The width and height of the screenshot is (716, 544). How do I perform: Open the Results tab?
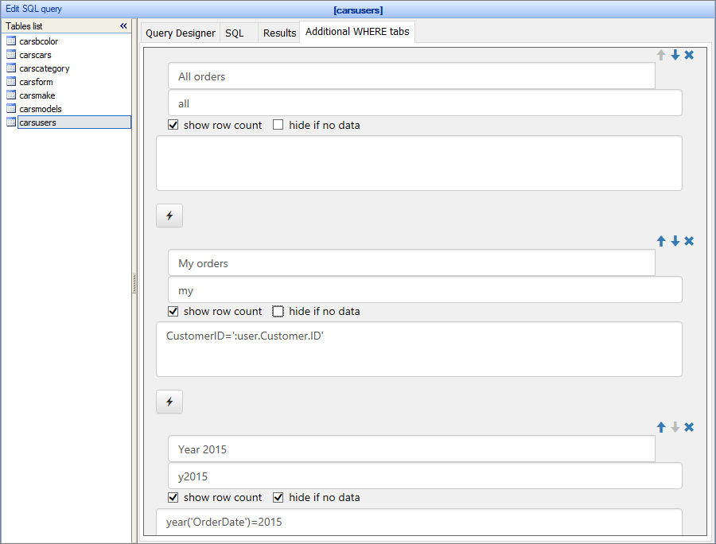[x=279, y=33]
